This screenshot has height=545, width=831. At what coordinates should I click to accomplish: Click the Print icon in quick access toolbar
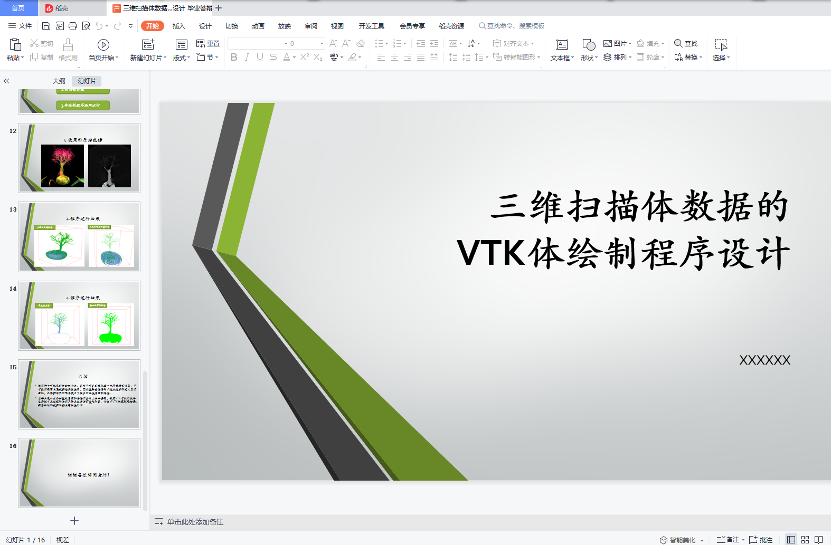72,26
